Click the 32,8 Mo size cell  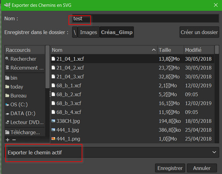pyautogui.click(x=169, y=77)
